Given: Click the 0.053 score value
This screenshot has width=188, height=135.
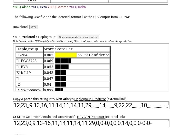Looking at the screenshot, I should 49,67.
